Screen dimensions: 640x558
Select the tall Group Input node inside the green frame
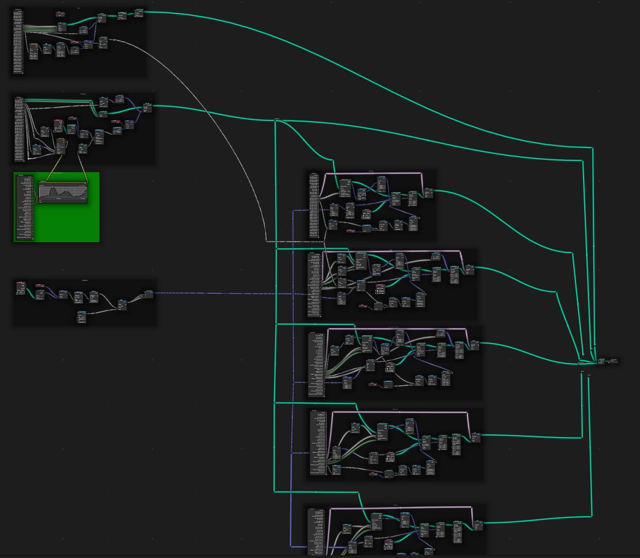25,208
